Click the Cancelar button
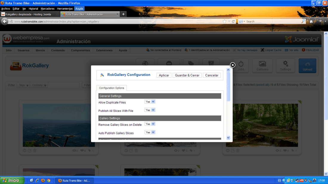 pyautogui.click(x=212, y=75)
